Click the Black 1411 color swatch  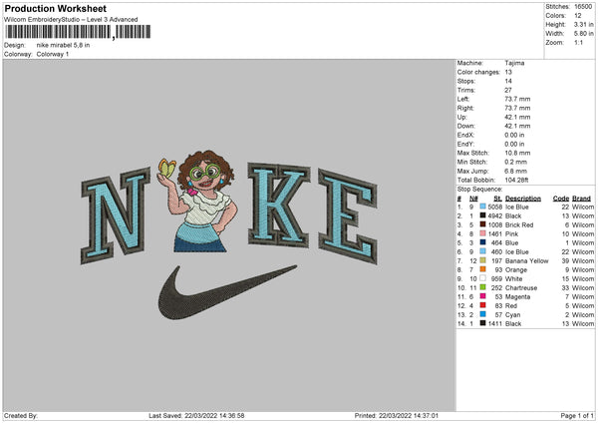(x=482, y=323)
